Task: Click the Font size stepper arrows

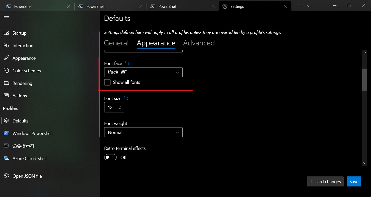Action: 120,107
